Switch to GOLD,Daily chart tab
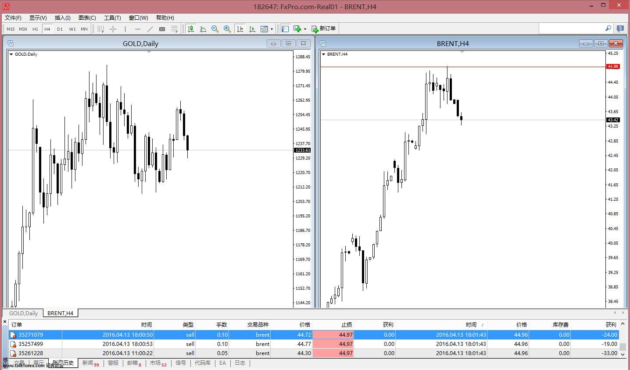630x370 pixels. tap(24, 313)
